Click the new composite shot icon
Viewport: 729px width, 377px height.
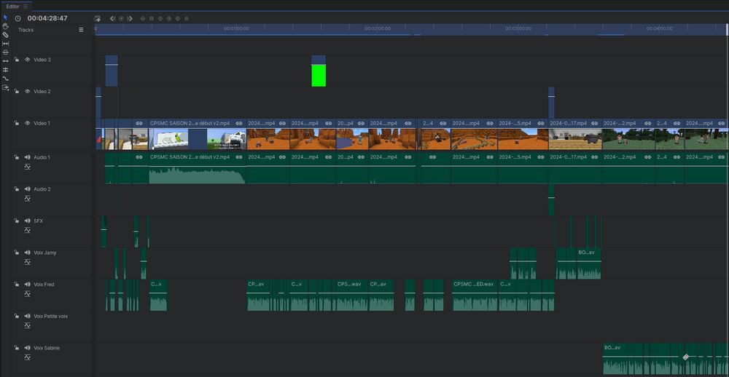pos(97,19)
